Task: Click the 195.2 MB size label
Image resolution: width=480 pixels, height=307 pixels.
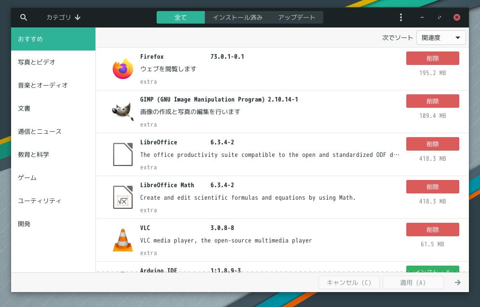Action: click(433, 73)
